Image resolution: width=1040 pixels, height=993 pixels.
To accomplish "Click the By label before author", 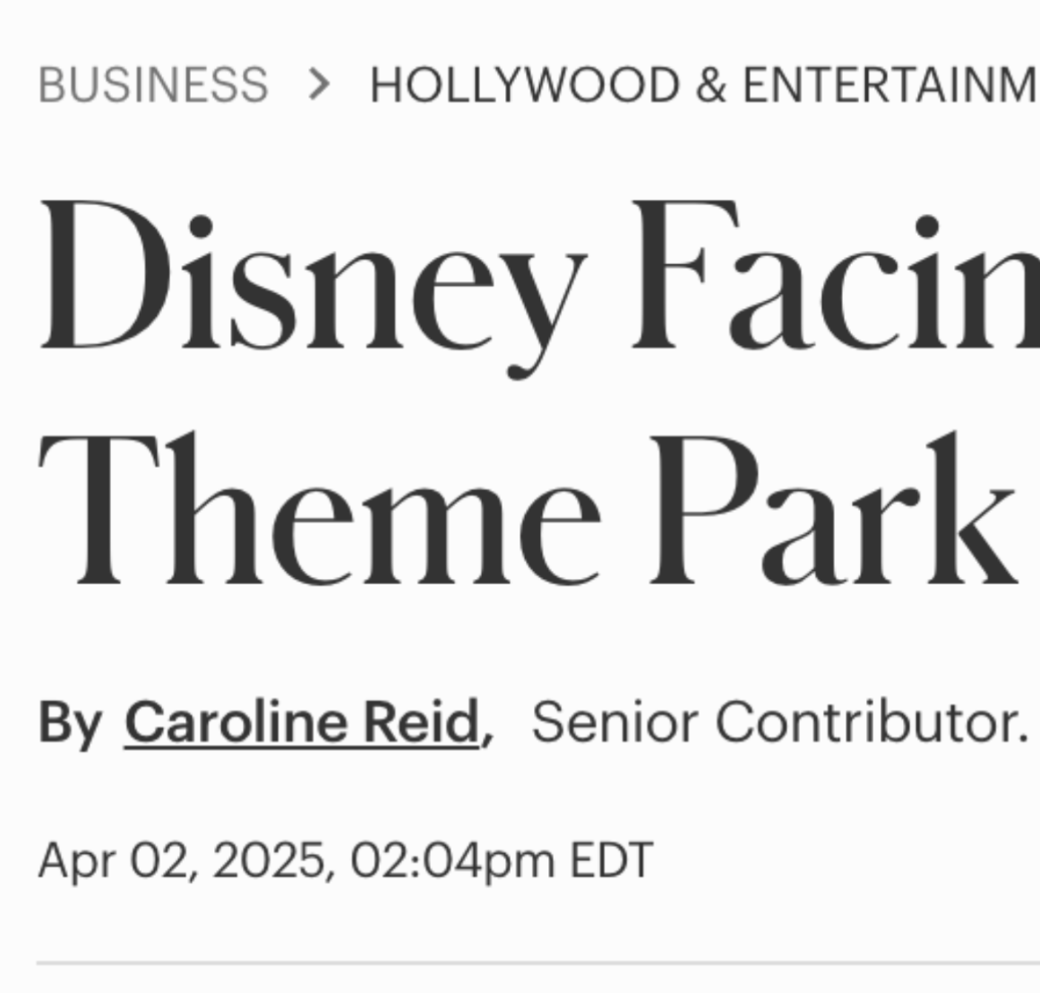I will click(x=70, y=723).
